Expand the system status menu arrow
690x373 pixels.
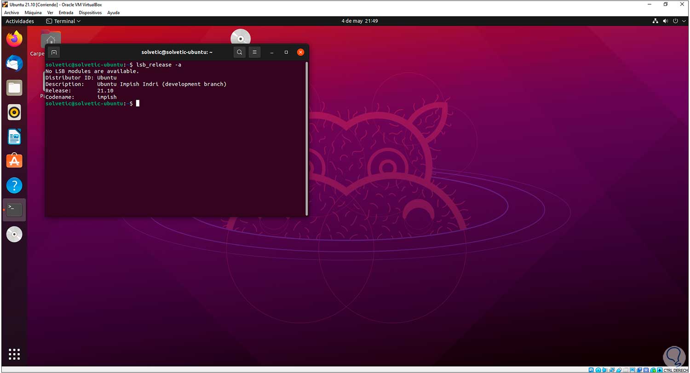point(684,21)
